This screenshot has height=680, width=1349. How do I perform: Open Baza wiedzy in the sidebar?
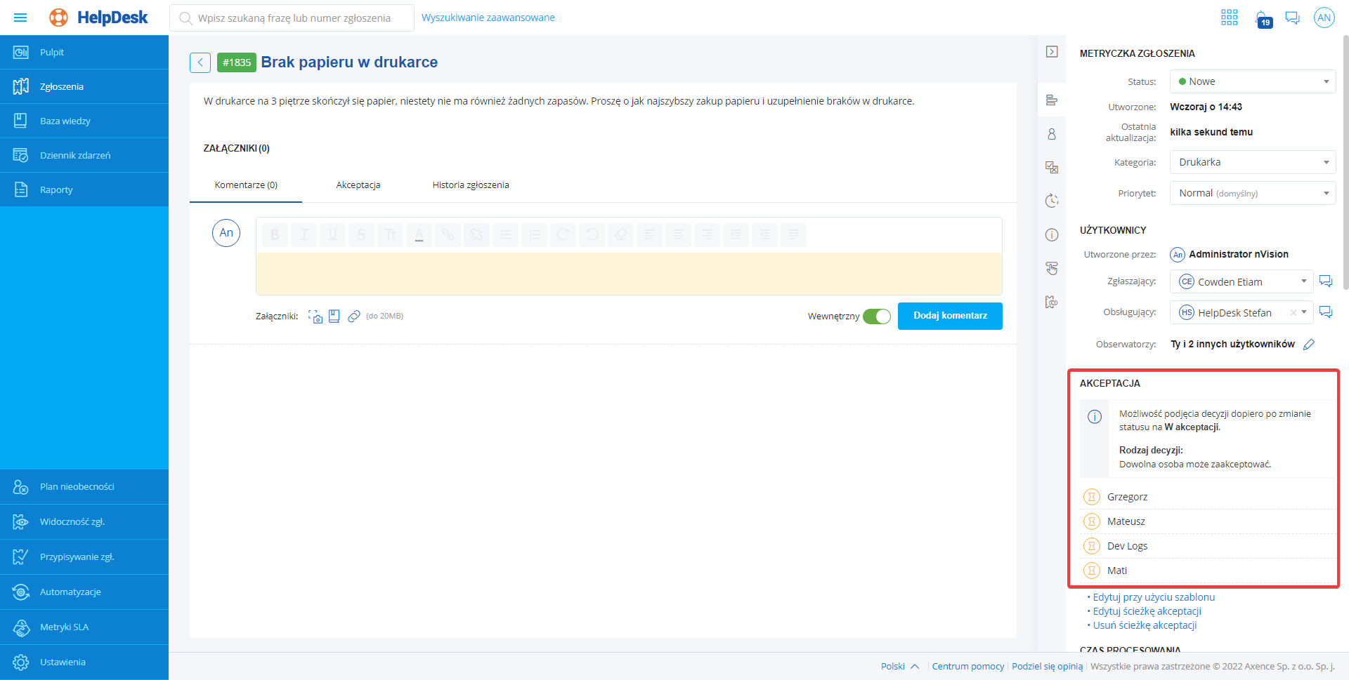(x=65, y=121)
